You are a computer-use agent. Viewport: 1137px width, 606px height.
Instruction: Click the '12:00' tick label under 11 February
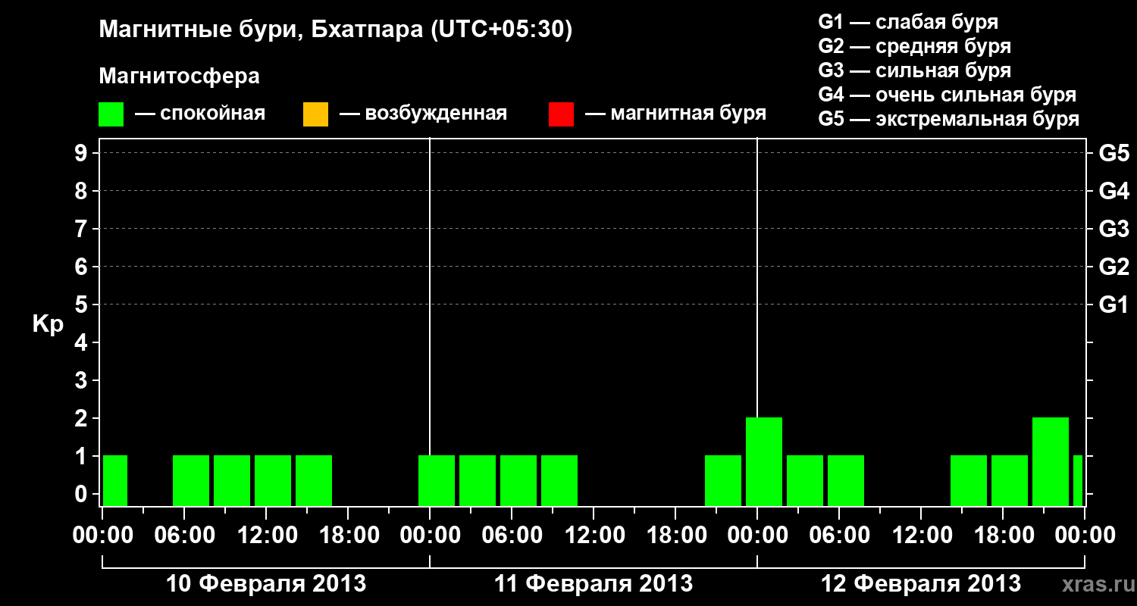pos(594,536)
